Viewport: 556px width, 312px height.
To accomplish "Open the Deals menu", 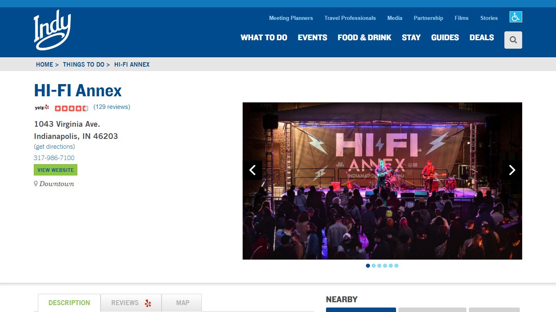I will [482, 37].
